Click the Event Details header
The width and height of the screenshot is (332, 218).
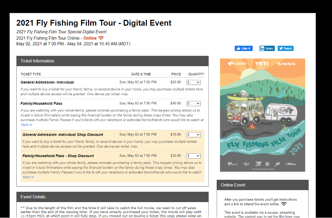(112, 197)
